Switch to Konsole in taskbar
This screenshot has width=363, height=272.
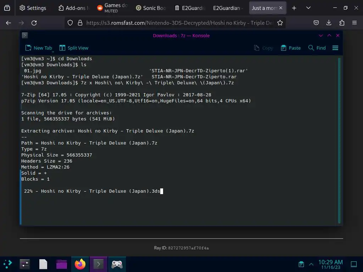99,264
